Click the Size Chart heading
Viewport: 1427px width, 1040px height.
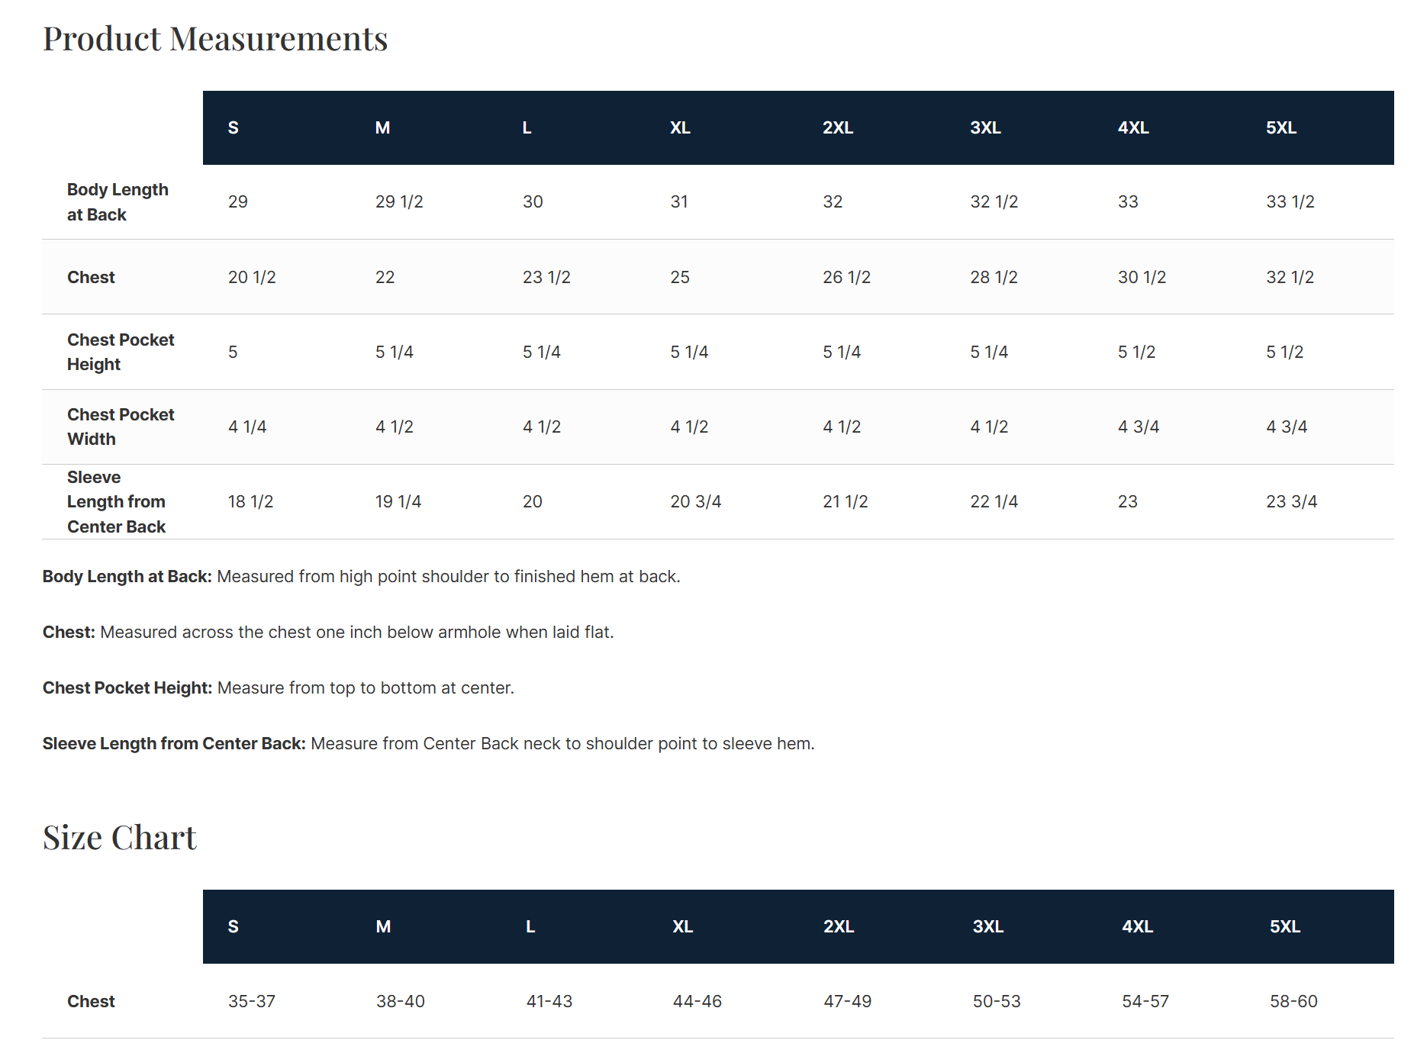(x=120, y=838)
